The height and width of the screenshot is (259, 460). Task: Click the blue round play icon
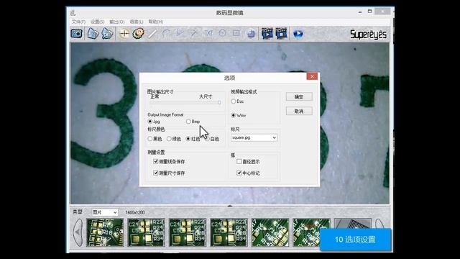pyautogui.click(x=298, y=34)
